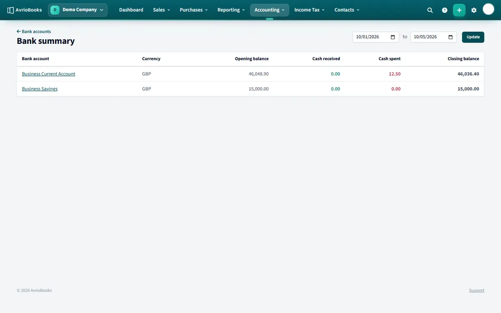Screen dimensions: 501x313
Task: Expand the Purchases menu
Action: (194, 10)
